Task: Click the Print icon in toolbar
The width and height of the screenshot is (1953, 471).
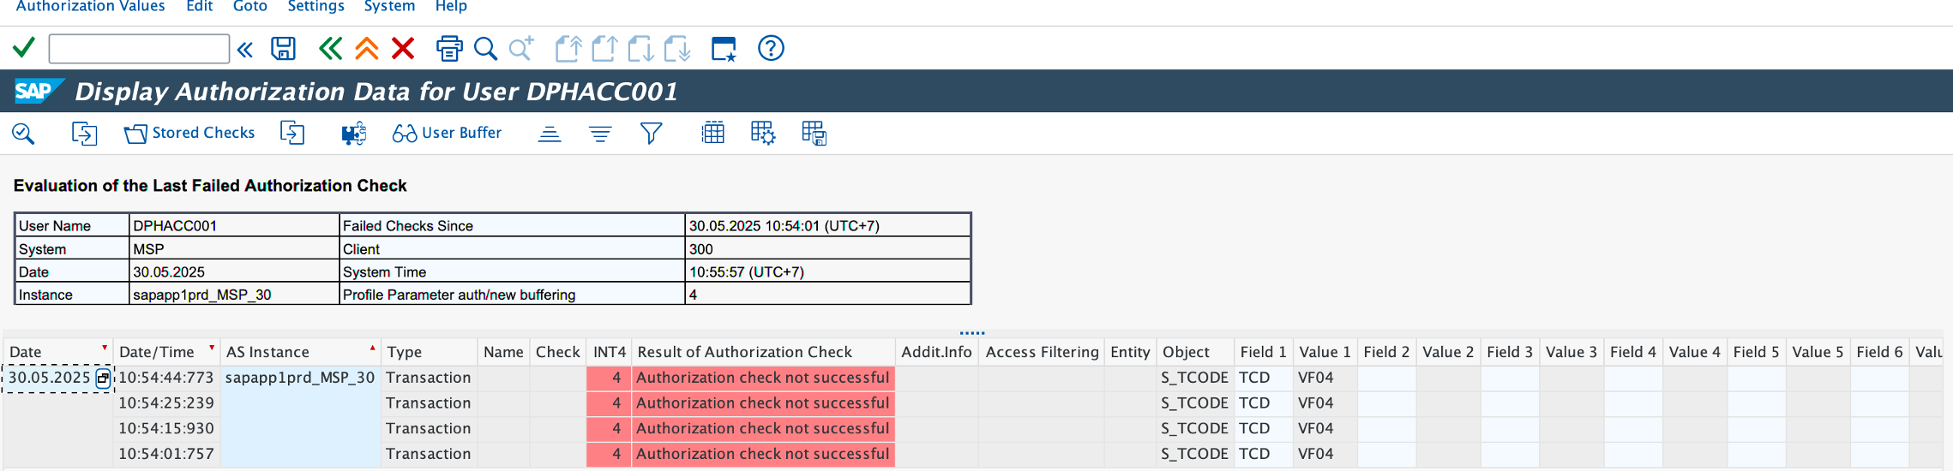Action: (449, 49)
